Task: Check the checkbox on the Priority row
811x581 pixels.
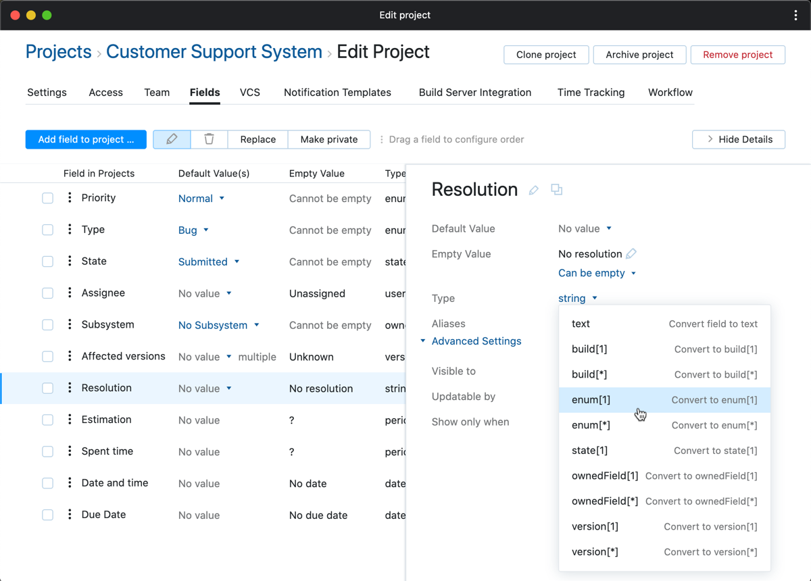Action: point(47,198)
